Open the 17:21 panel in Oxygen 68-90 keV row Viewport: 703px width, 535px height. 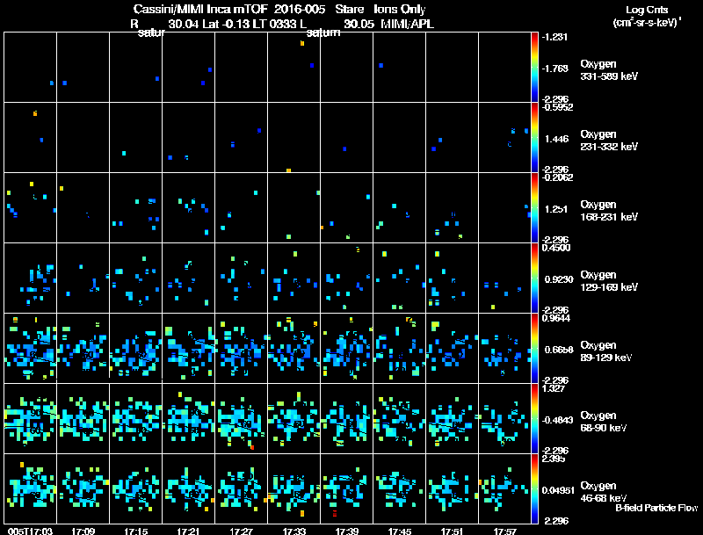click(189, 418)
